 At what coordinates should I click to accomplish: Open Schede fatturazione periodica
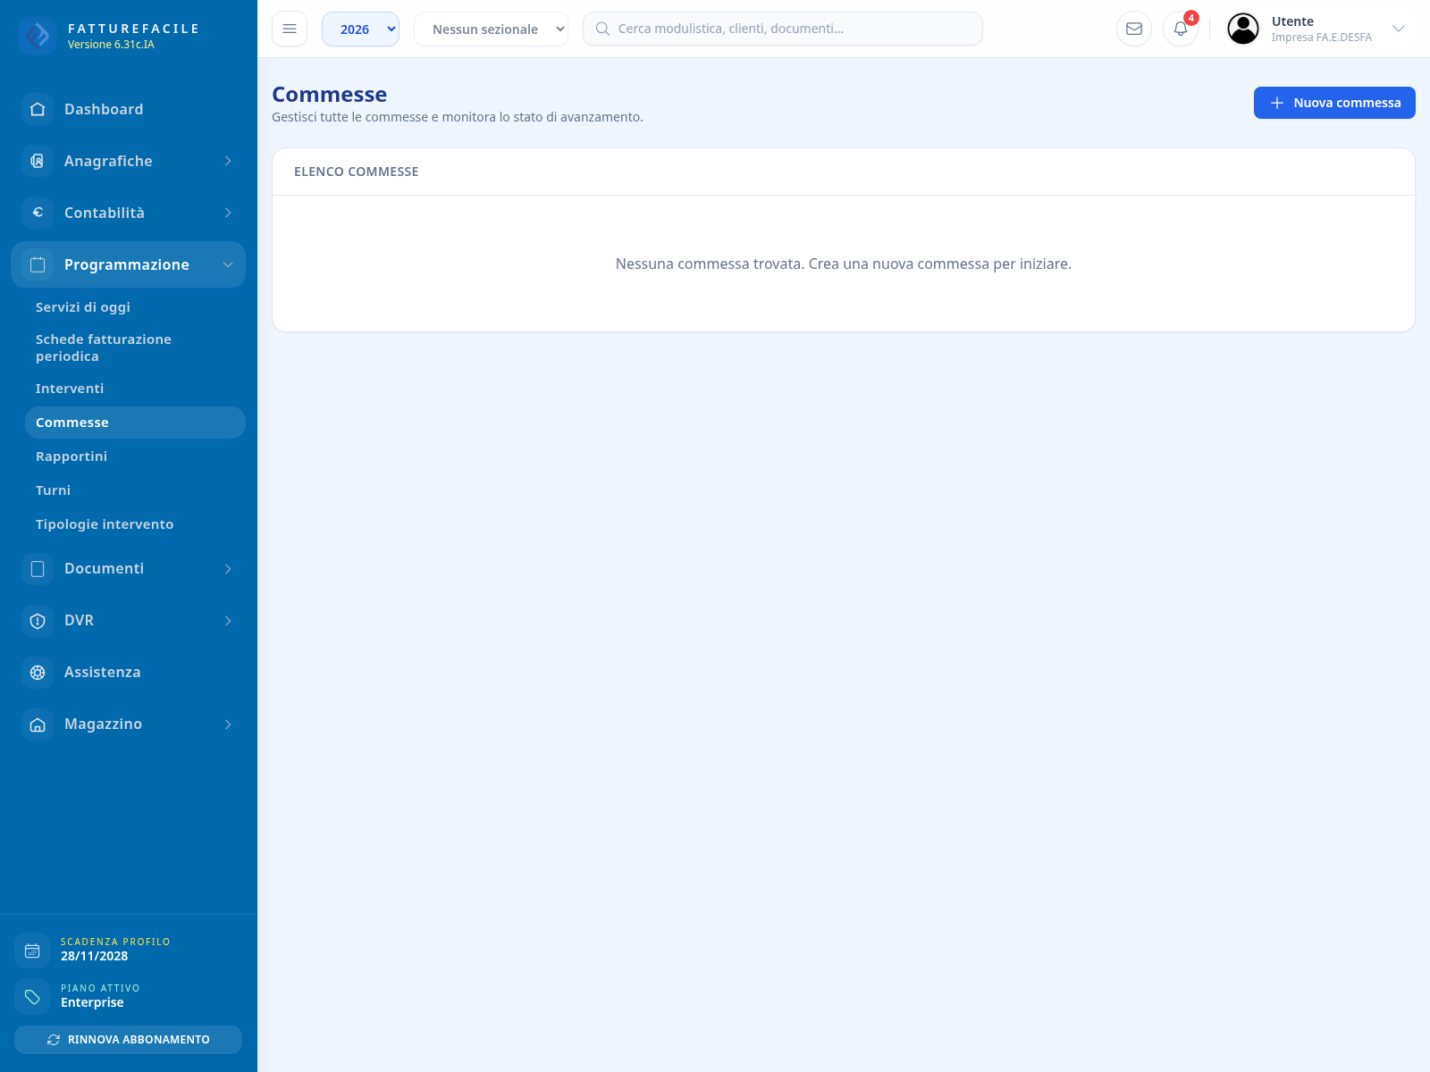(104, 348)
